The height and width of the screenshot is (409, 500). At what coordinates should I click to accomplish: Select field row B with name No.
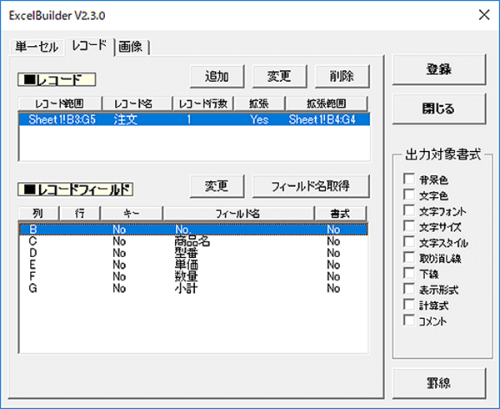point(194,230)
